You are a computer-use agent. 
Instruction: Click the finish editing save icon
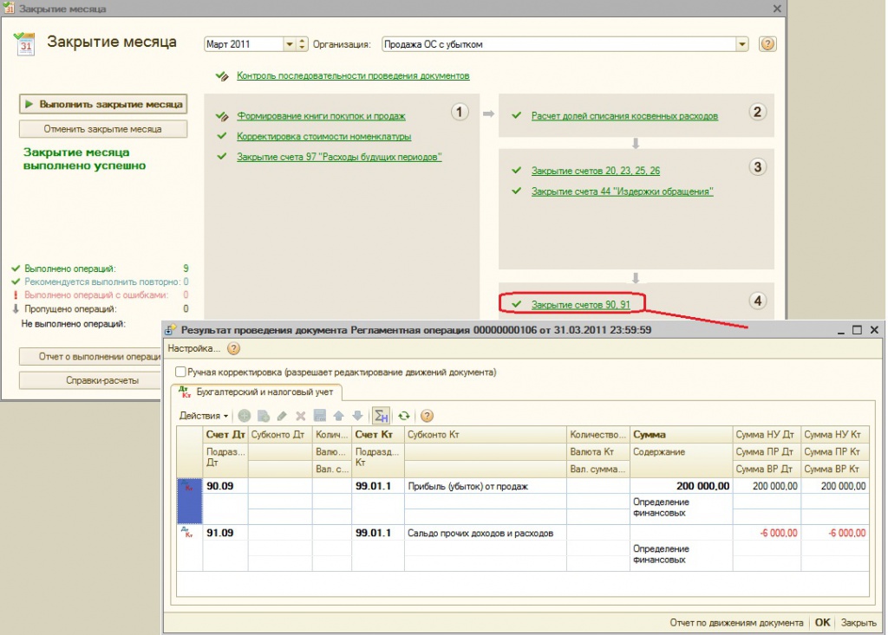coord(320,416)
